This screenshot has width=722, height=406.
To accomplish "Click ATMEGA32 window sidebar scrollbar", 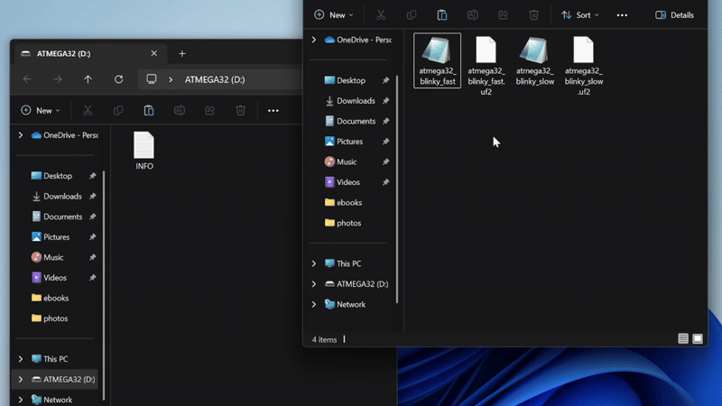I will (x=104, y=285).
